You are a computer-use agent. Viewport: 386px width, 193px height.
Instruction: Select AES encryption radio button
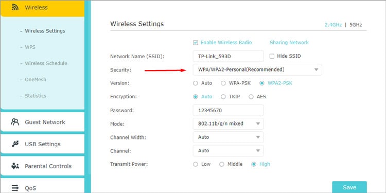pos(251,97)
